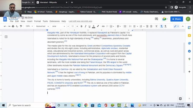Screen dimensions: 193x108
Task: Undo the last action in the toolbar
Action: point(5,26)
